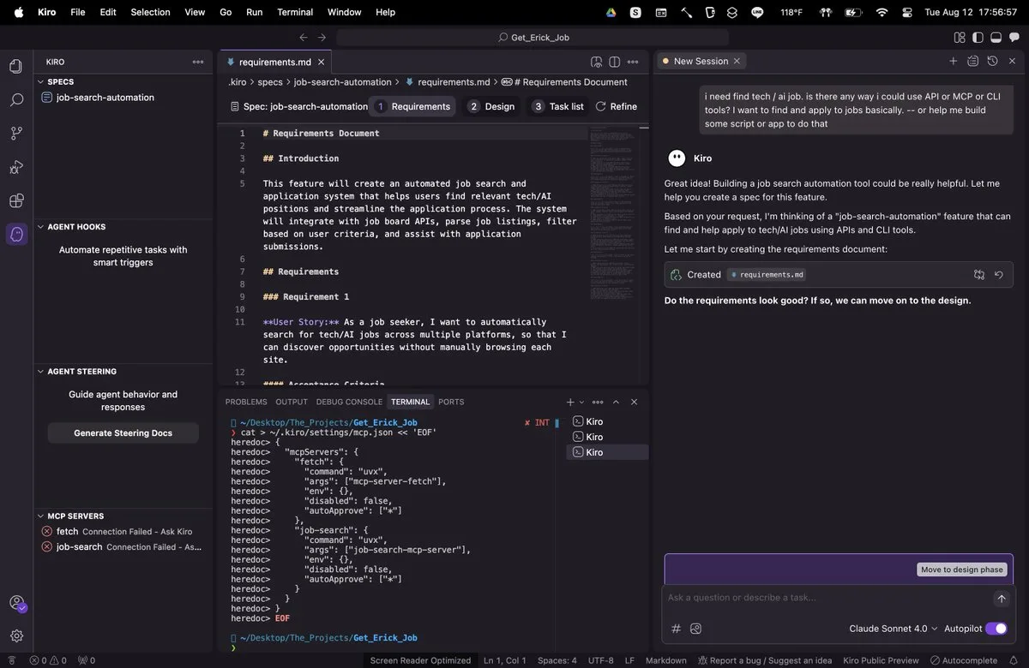Screen dimensions: 1029x668
Task: Collapse the AGENT HOOKS section
Action: [x=76, y=227]
